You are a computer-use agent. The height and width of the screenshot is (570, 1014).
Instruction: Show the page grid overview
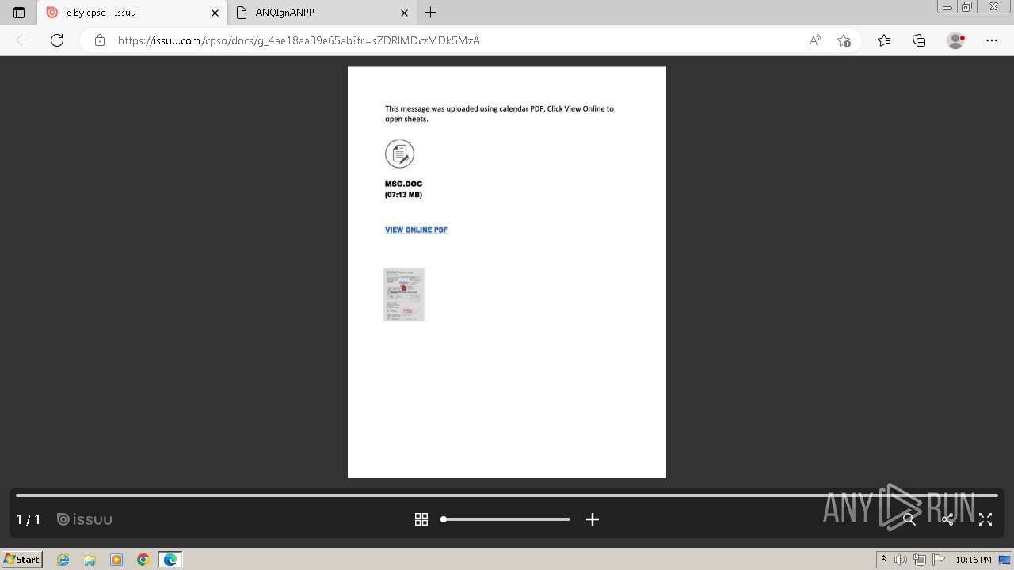point(421,519)
